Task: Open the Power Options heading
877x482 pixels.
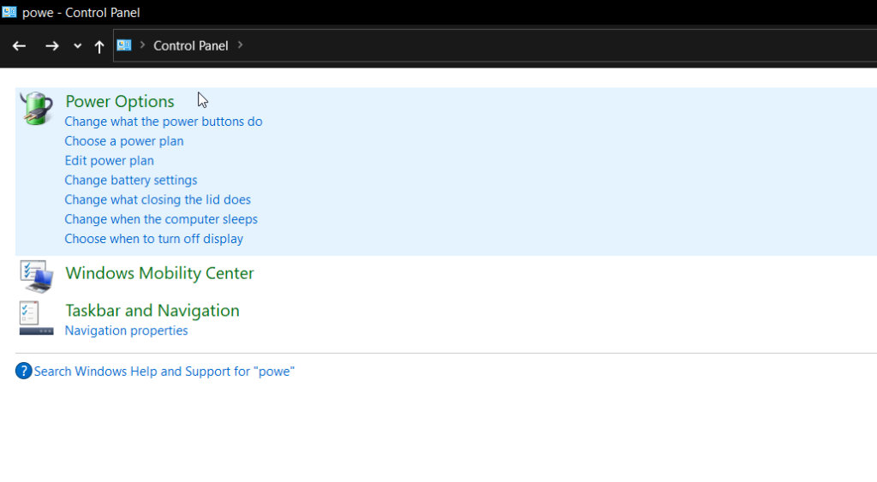Action: (x=120, y=101)
